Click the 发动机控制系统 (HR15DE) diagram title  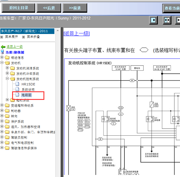point(90,63)
